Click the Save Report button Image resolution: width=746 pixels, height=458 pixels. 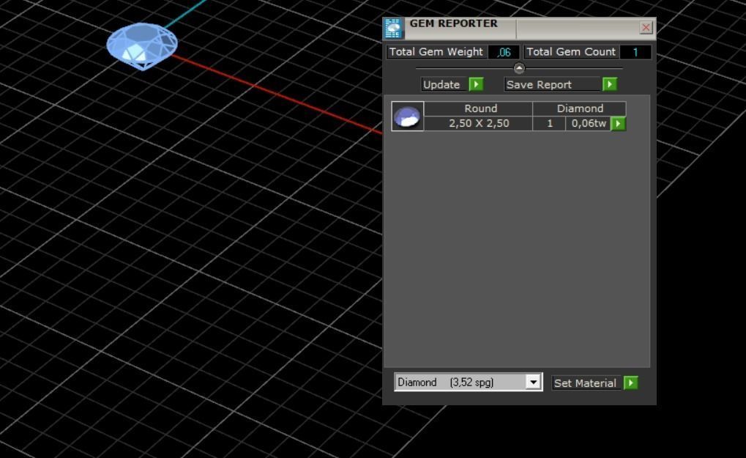[x=553, y=85]
